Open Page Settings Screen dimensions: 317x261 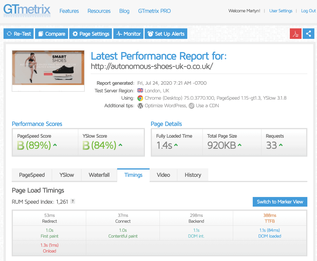coord(91,34)
